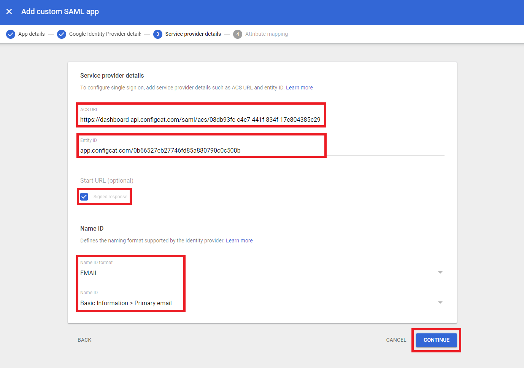Screen dimensions: 524x368
Task: Click the App details completed checkmark icon
Action: (x=10, y=34)
